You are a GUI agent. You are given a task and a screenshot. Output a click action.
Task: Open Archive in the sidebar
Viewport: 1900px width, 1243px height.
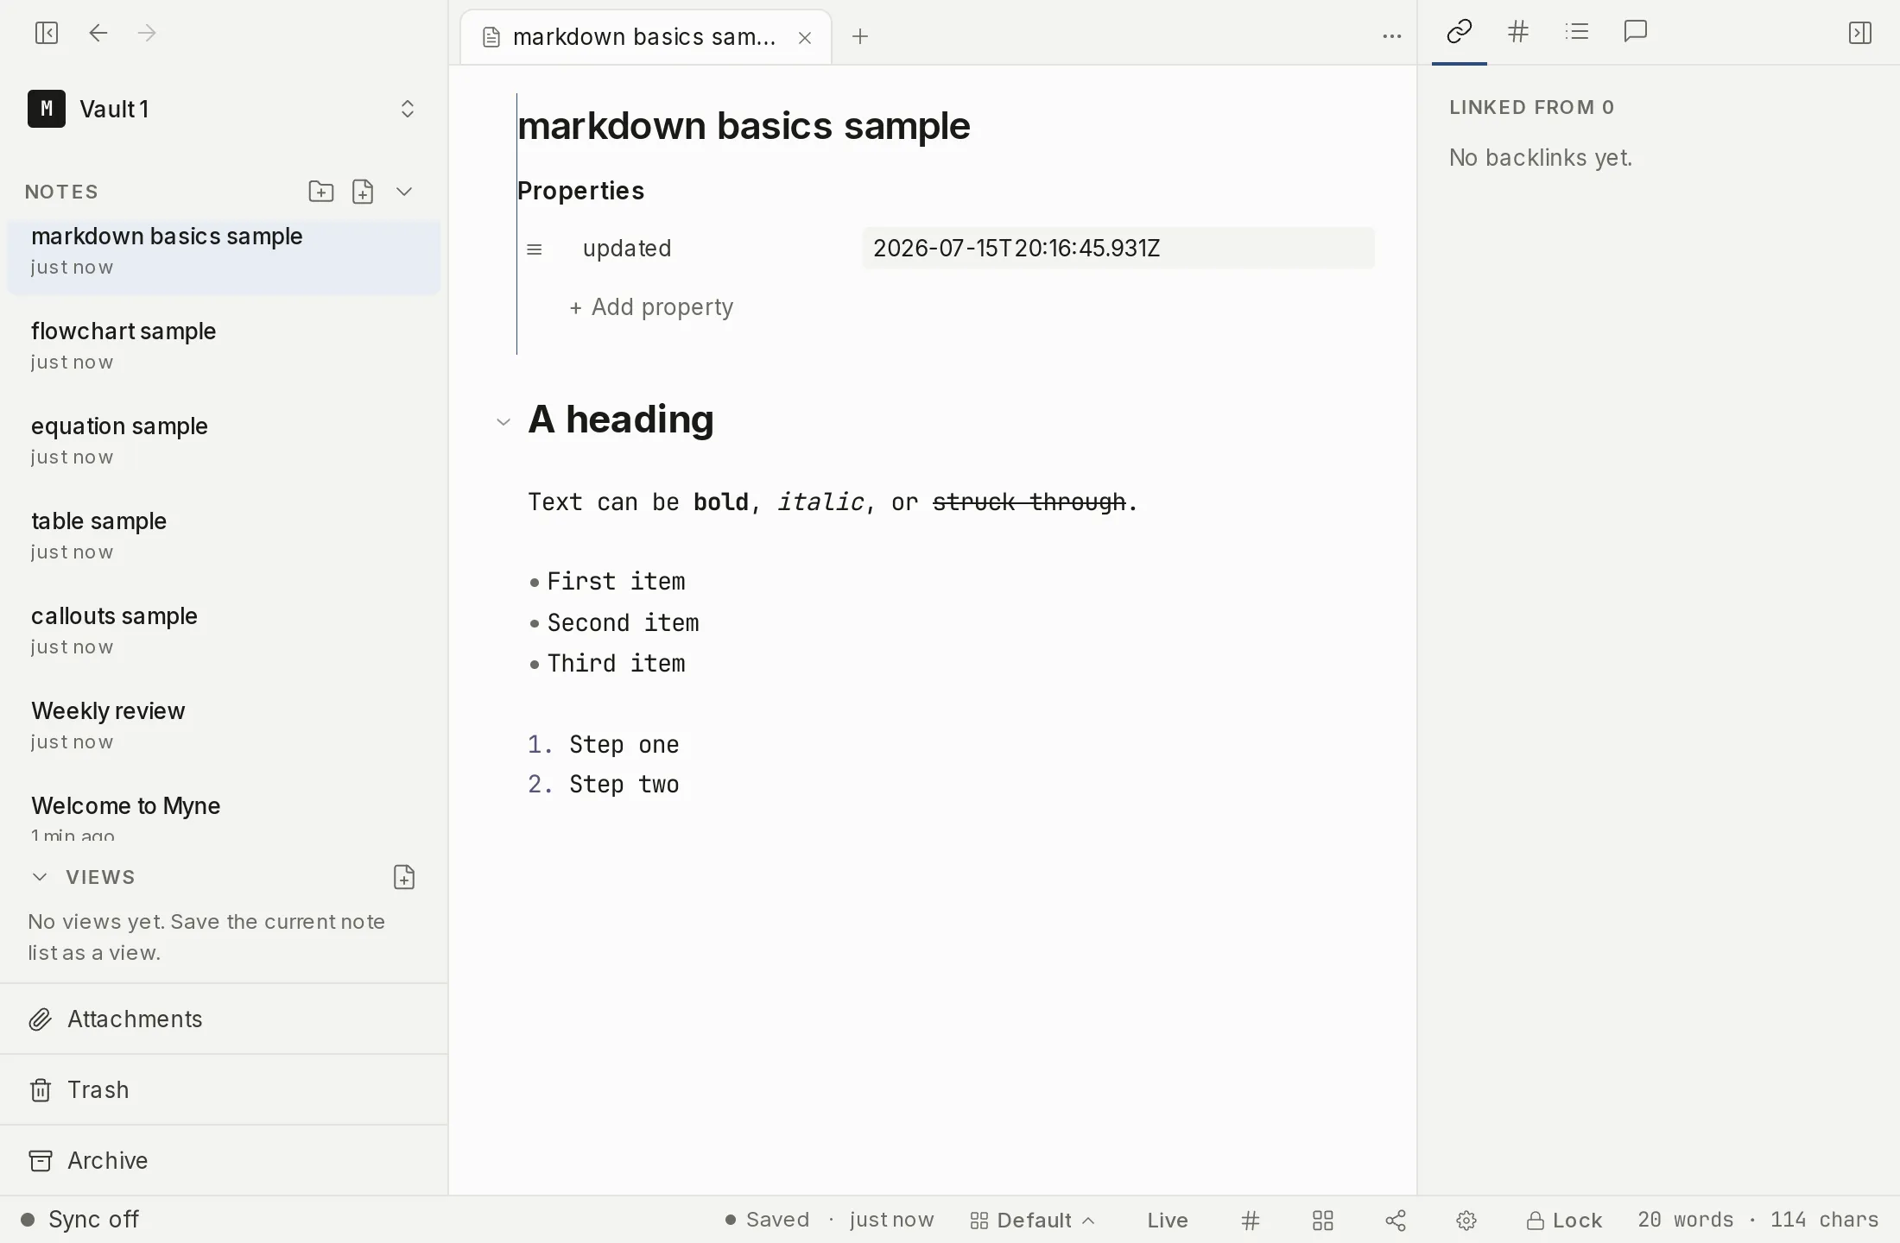click(224, 1161)
